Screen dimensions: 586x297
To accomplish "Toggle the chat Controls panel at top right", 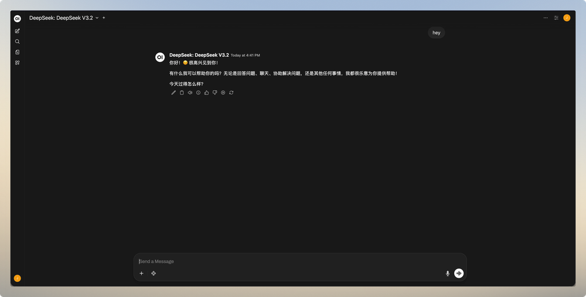I will (556, 18).
